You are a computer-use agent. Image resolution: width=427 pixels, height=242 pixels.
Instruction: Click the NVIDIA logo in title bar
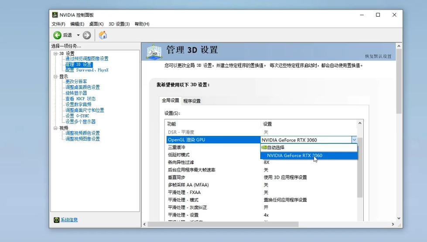[55, 15]
